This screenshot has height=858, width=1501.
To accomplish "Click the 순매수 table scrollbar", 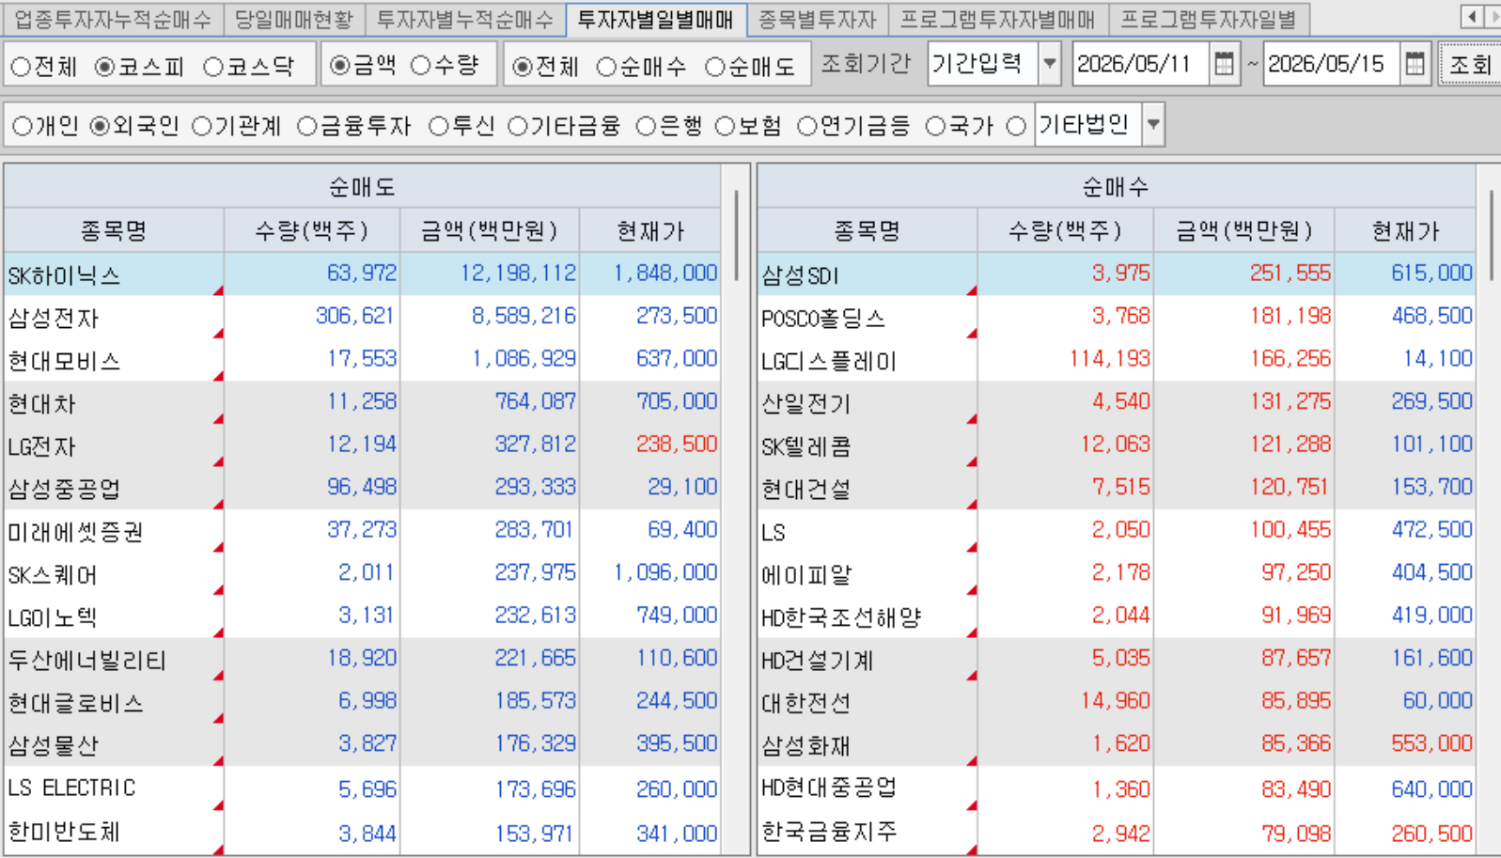I will coord(1491,235).
